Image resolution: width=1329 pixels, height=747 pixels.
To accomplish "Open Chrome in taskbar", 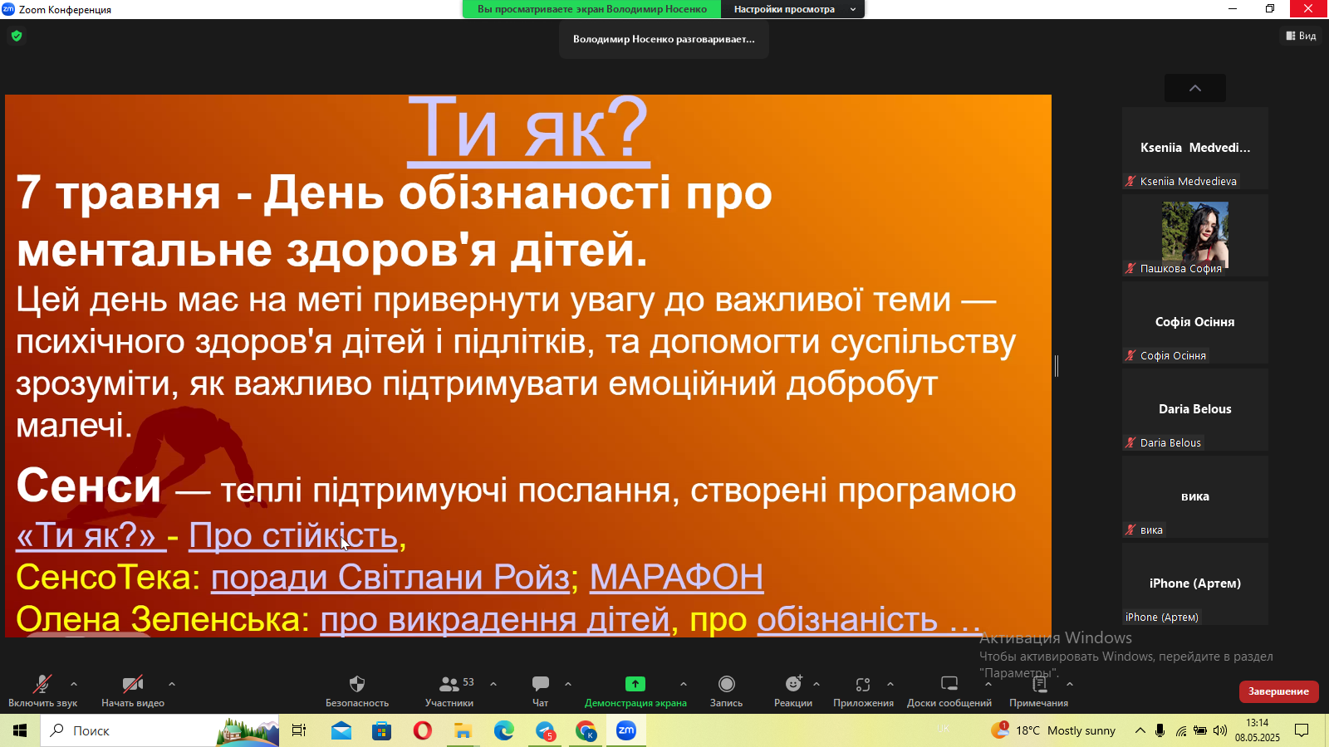I will coord(586,730).
